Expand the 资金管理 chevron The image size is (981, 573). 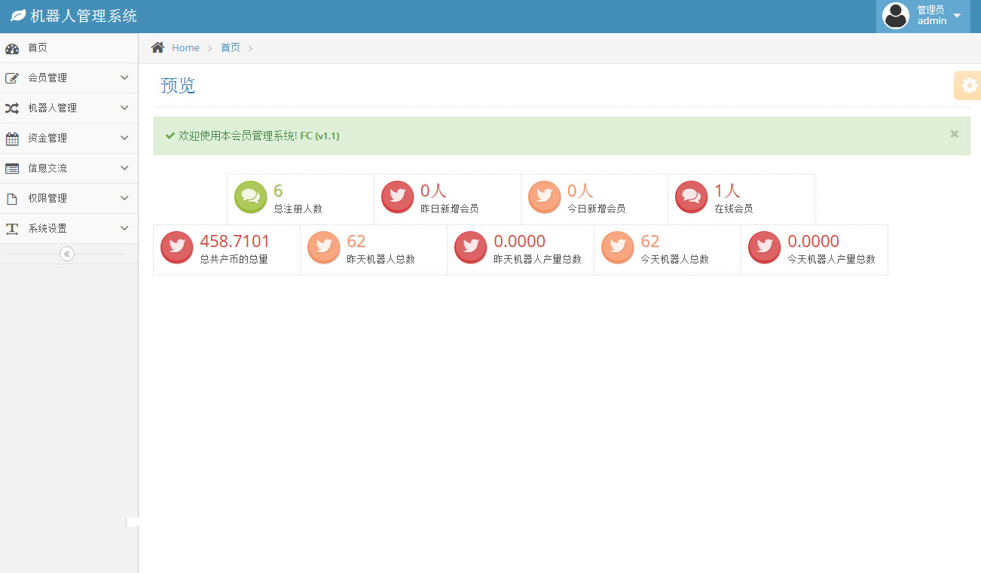pyautogui.click(x=124, y=138)
